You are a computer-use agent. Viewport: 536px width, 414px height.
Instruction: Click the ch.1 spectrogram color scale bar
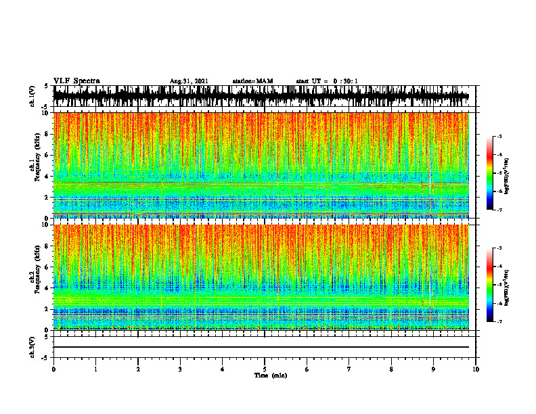click(x=489, y=173)
